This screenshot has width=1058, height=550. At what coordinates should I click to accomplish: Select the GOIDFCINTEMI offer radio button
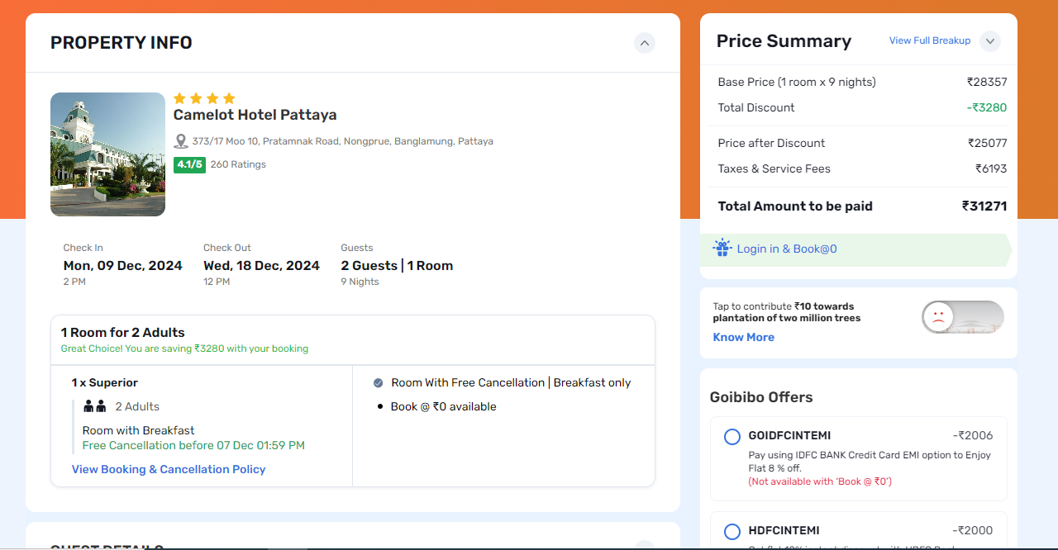[x=732, y=437]
